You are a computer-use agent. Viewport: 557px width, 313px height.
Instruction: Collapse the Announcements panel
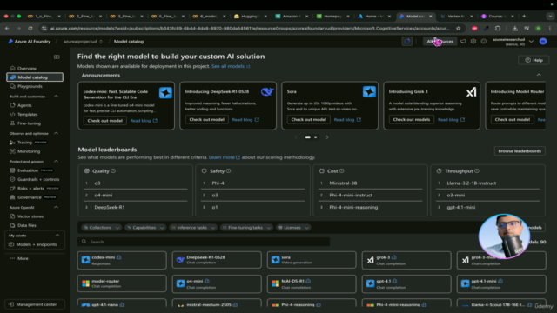(x=539, y=75)
